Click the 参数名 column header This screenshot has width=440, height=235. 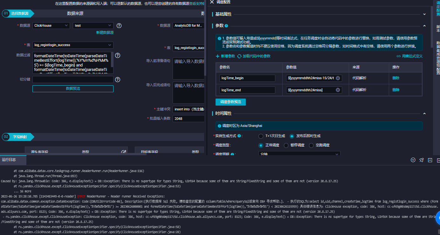[x=225, y=67]
